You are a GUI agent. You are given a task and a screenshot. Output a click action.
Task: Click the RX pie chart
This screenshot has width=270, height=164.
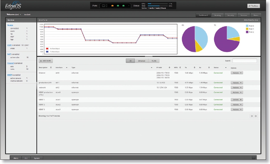195,39
